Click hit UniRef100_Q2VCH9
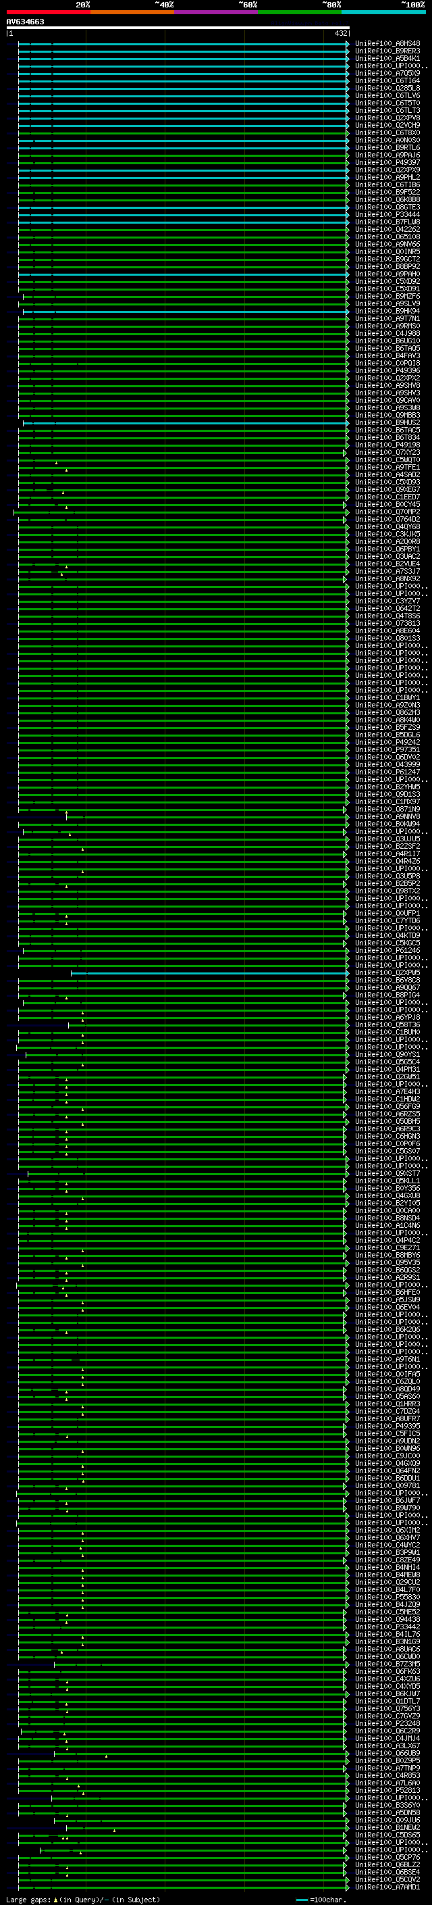 [387, 126]
